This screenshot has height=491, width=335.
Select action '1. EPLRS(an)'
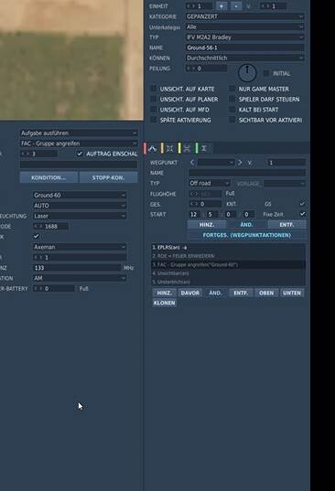click(228, 247)
